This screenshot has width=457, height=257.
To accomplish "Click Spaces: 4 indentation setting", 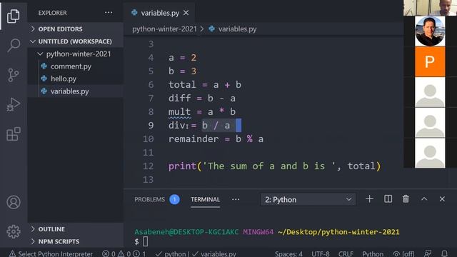I will (x=288, y=253).
